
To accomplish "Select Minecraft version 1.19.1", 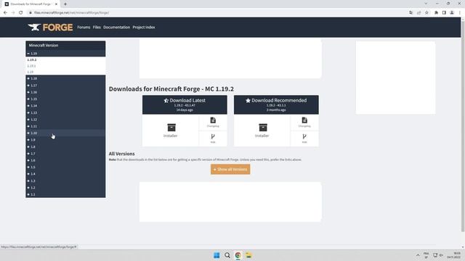I will [31, 66].
